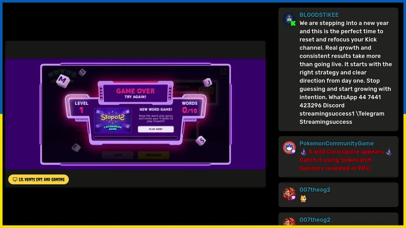Open the StopotS Categories Game thumbnail
This screenshot has height=228, width=406.
coord(113,120)
